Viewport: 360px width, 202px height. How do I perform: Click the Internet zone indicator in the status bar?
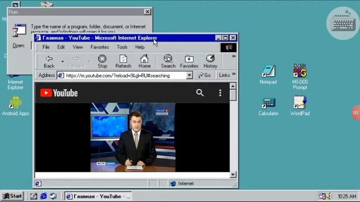point(182,183)
